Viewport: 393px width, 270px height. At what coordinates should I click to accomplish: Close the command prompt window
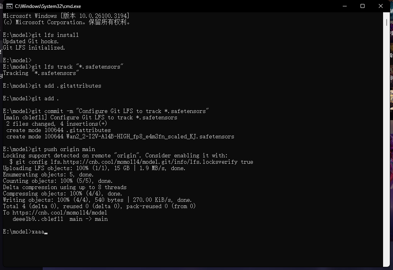[381, 6]
